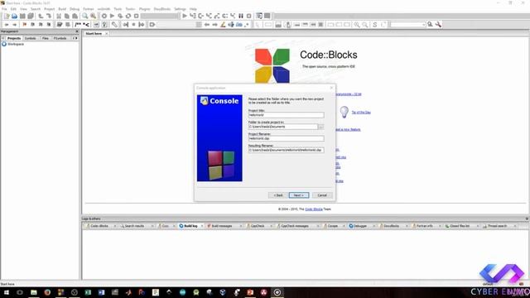Click the debugger Break pause icon
This screenshot has height=298, width=530.
[241, 16]
